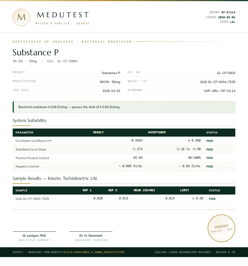Click the PARAMETER column header
The image size is (248, 266).
tap(25, 133)
